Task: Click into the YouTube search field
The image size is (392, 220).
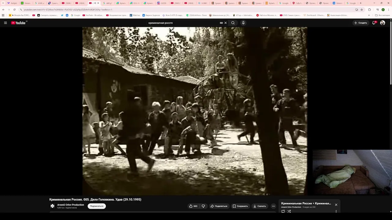Action: (x=182, y=23)
